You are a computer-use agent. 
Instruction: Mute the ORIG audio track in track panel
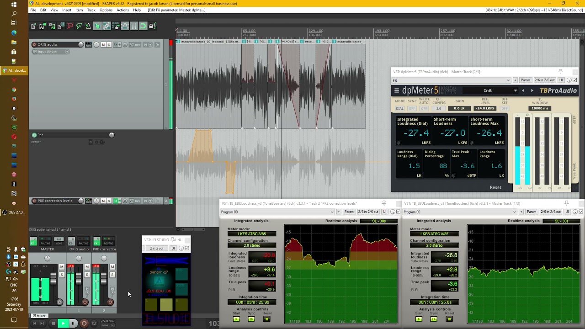[103, 44]
